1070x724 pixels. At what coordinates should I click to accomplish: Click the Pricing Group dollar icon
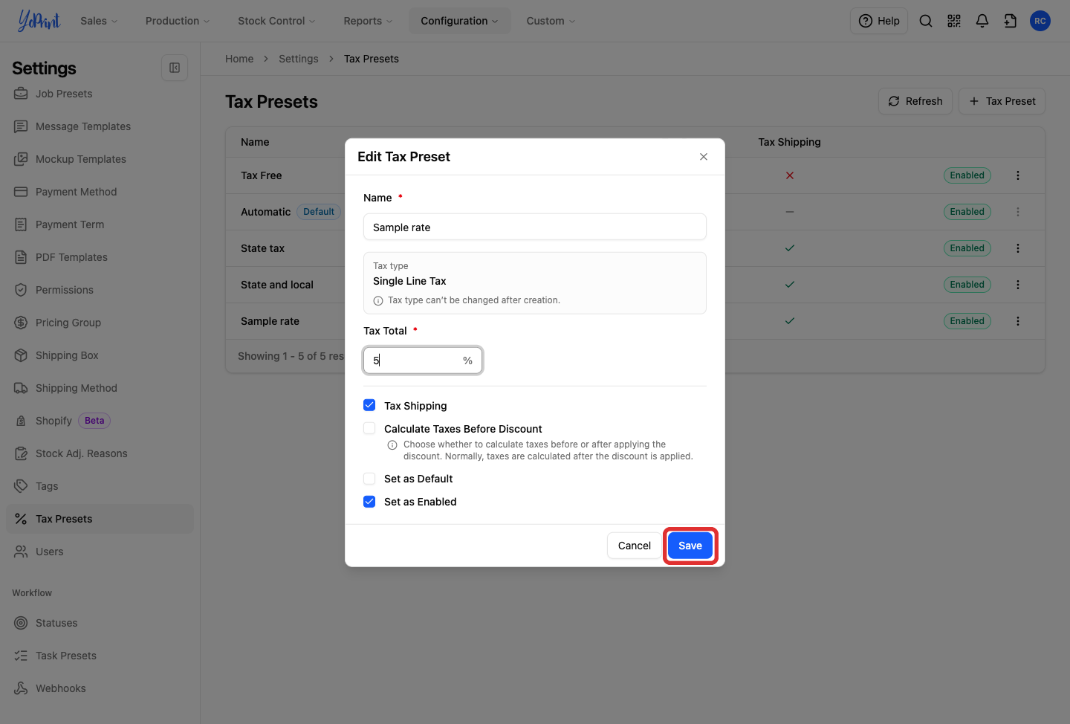click(x=21, y=323)
